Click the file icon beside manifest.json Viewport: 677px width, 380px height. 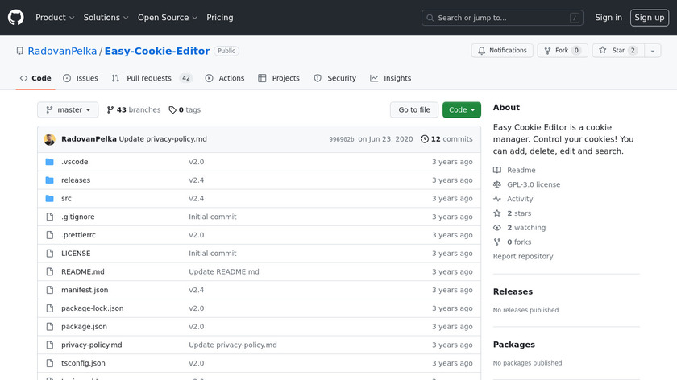coord(50,290)
